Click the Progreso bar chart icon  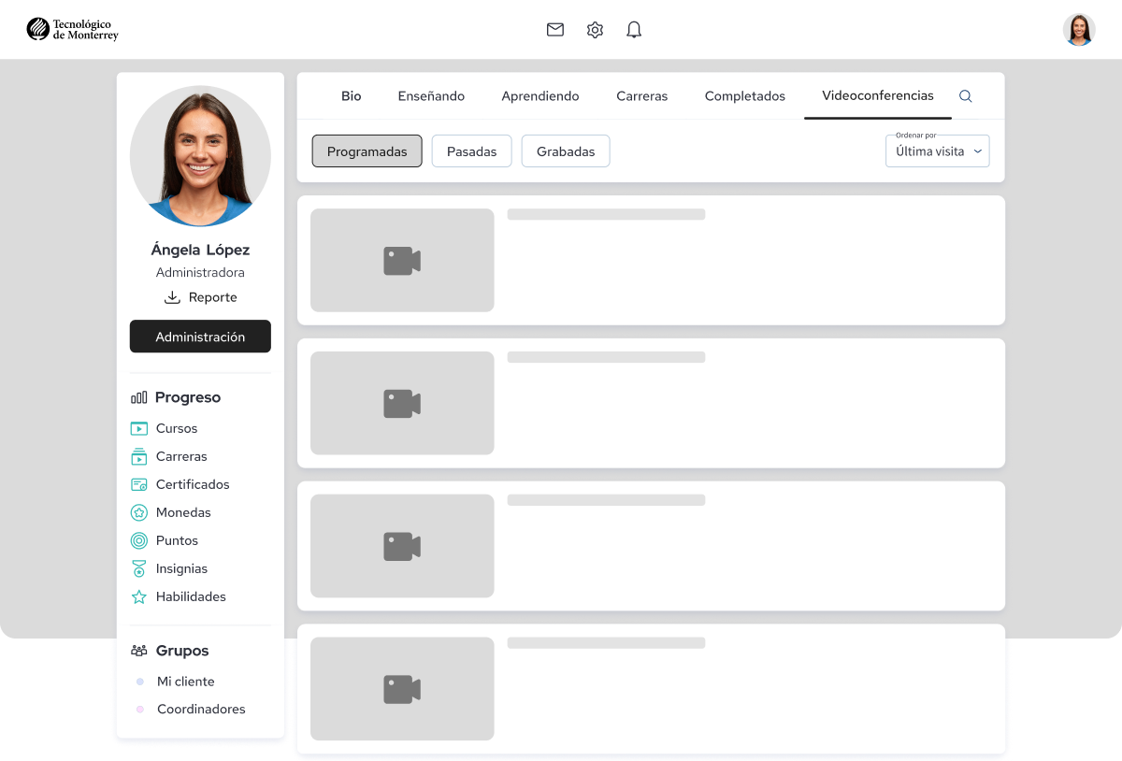(x=138, y=397)
